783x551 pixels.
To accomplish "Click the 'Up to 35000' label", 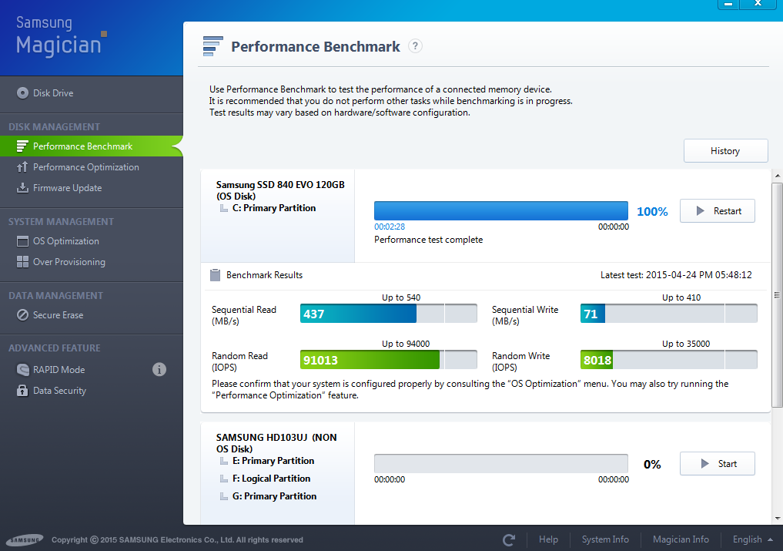I will coord(686,344).
